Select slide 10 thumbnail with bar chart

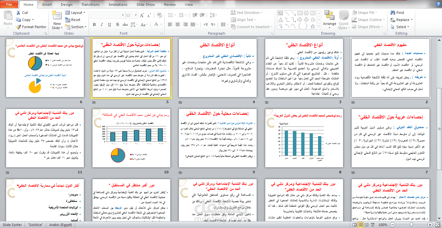tap(131, 138)
